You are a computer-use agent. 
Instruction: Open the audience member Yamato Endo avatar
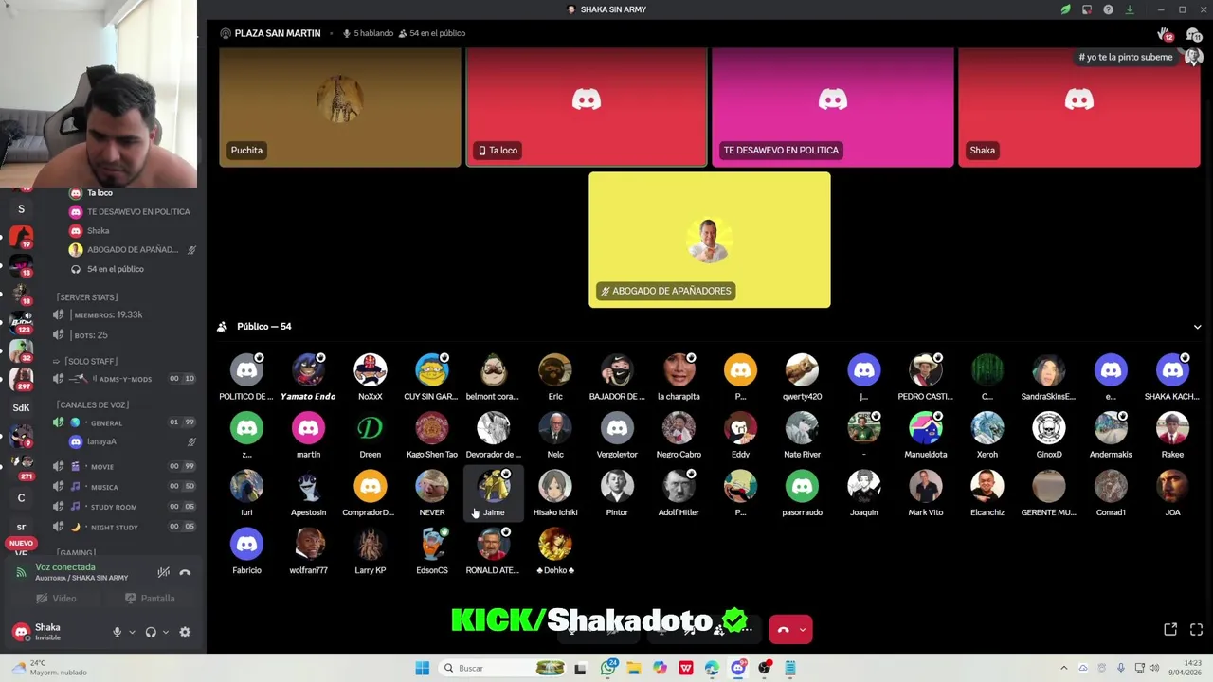click(308, 370)
